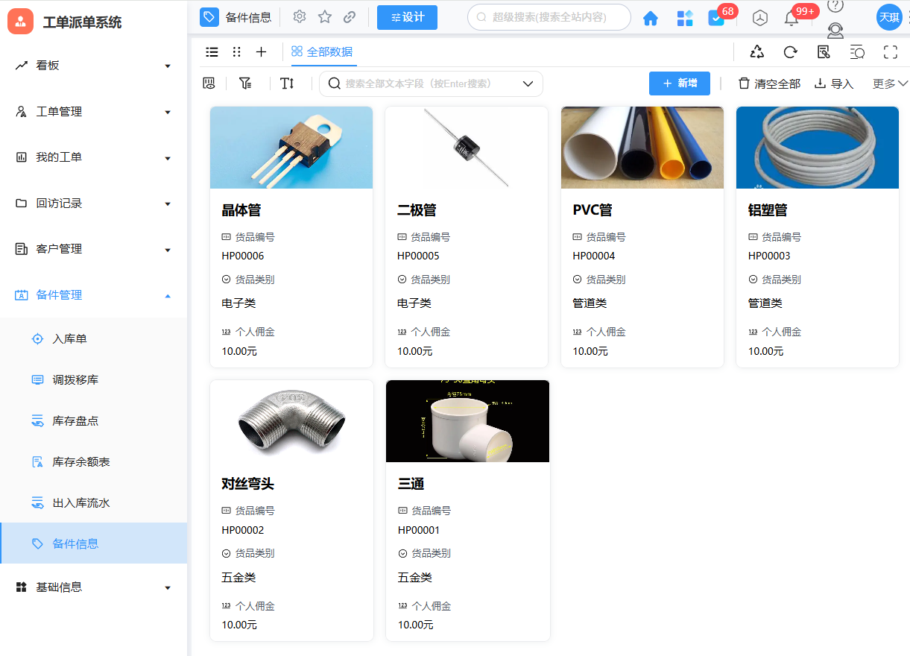Open settings gear next to 备件信息
910x656 pixels.
300,17
